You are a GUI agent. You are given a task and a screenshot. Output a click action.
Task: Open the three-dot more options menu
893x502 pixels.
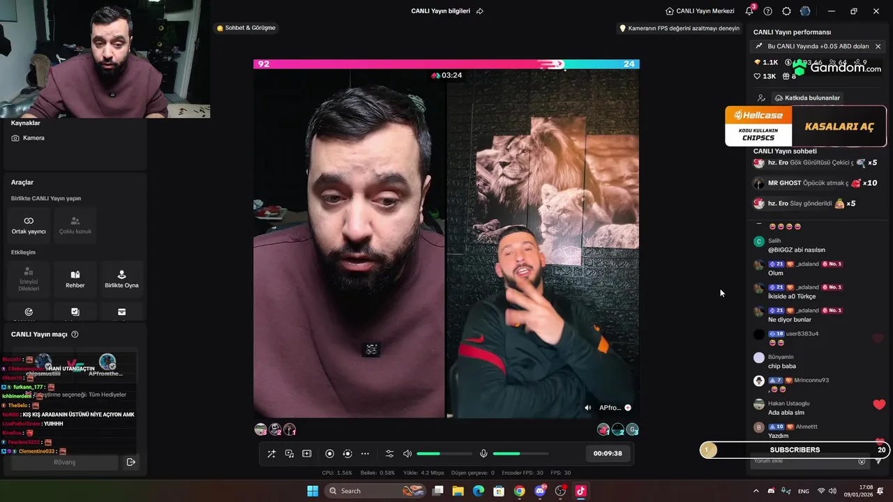tap(365, 454)
